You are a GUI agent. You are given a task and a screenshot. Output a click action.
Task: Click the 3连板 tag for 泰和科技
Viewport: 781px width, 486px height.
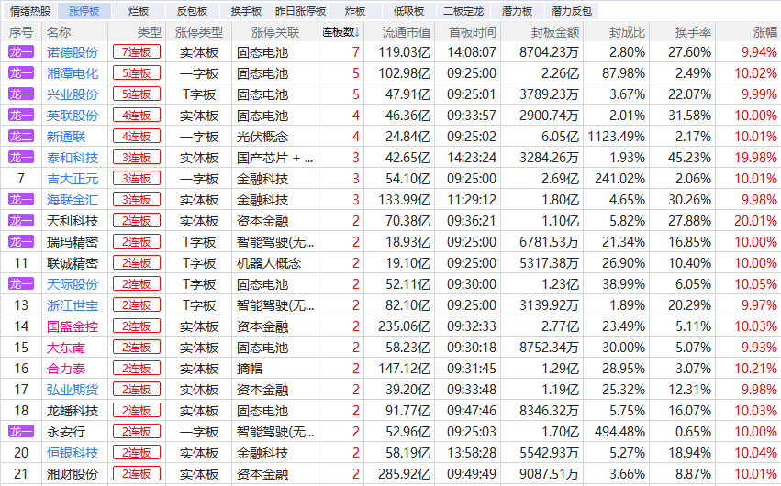click(x=137, y=158)
